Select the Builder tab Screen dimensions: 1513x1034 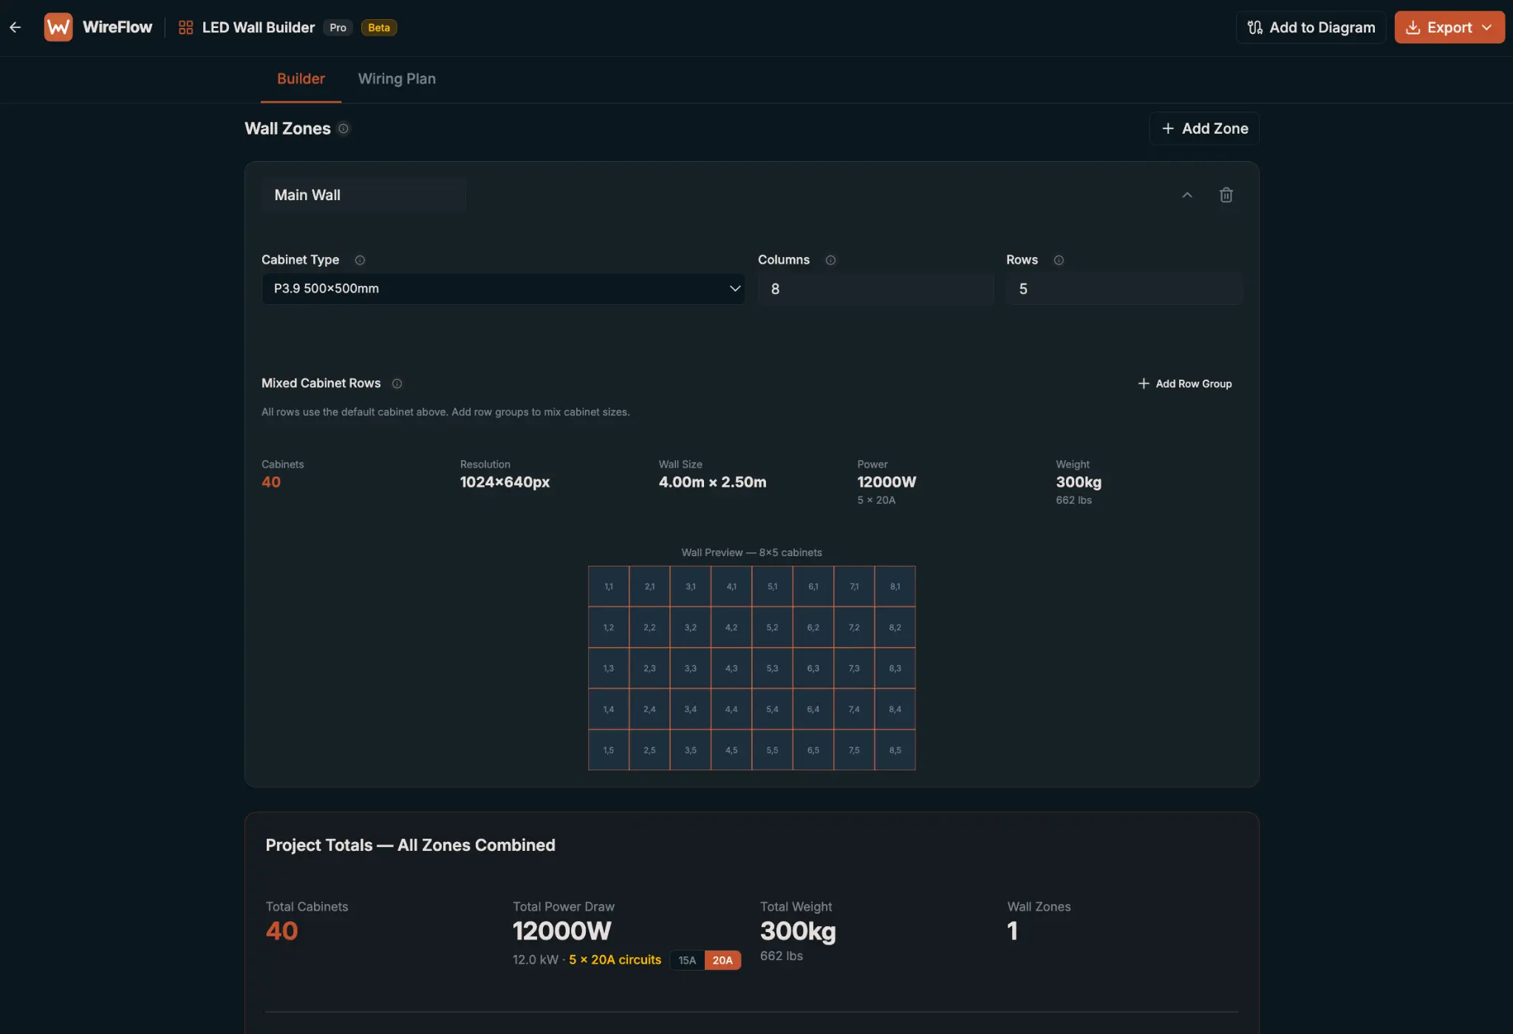(301, 79)
